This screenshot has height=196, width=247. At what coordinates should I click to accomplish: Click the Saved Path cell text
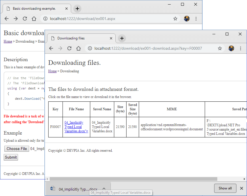(226, 127)
